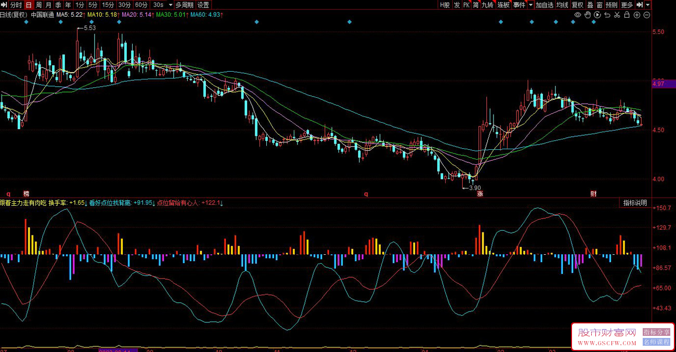Open the PK comparison tool

pos(466,5)
